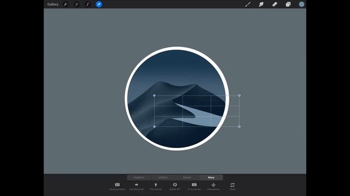
Task: Select the Eraser tool
Action: [275, 4]
